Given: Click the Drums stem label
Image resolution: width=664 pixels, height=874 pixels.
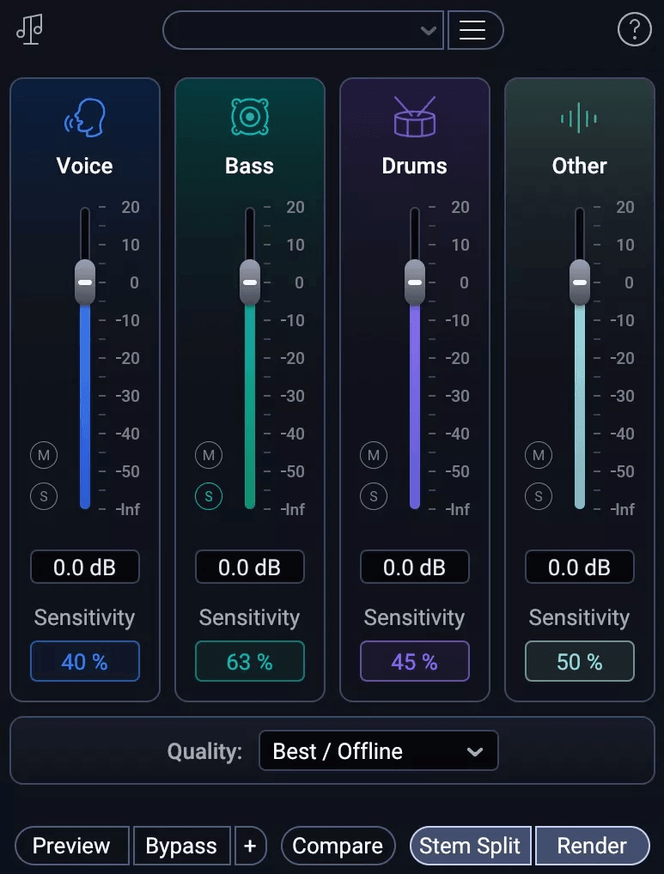Looking at the screenshot, I should [x=415, y=166].
